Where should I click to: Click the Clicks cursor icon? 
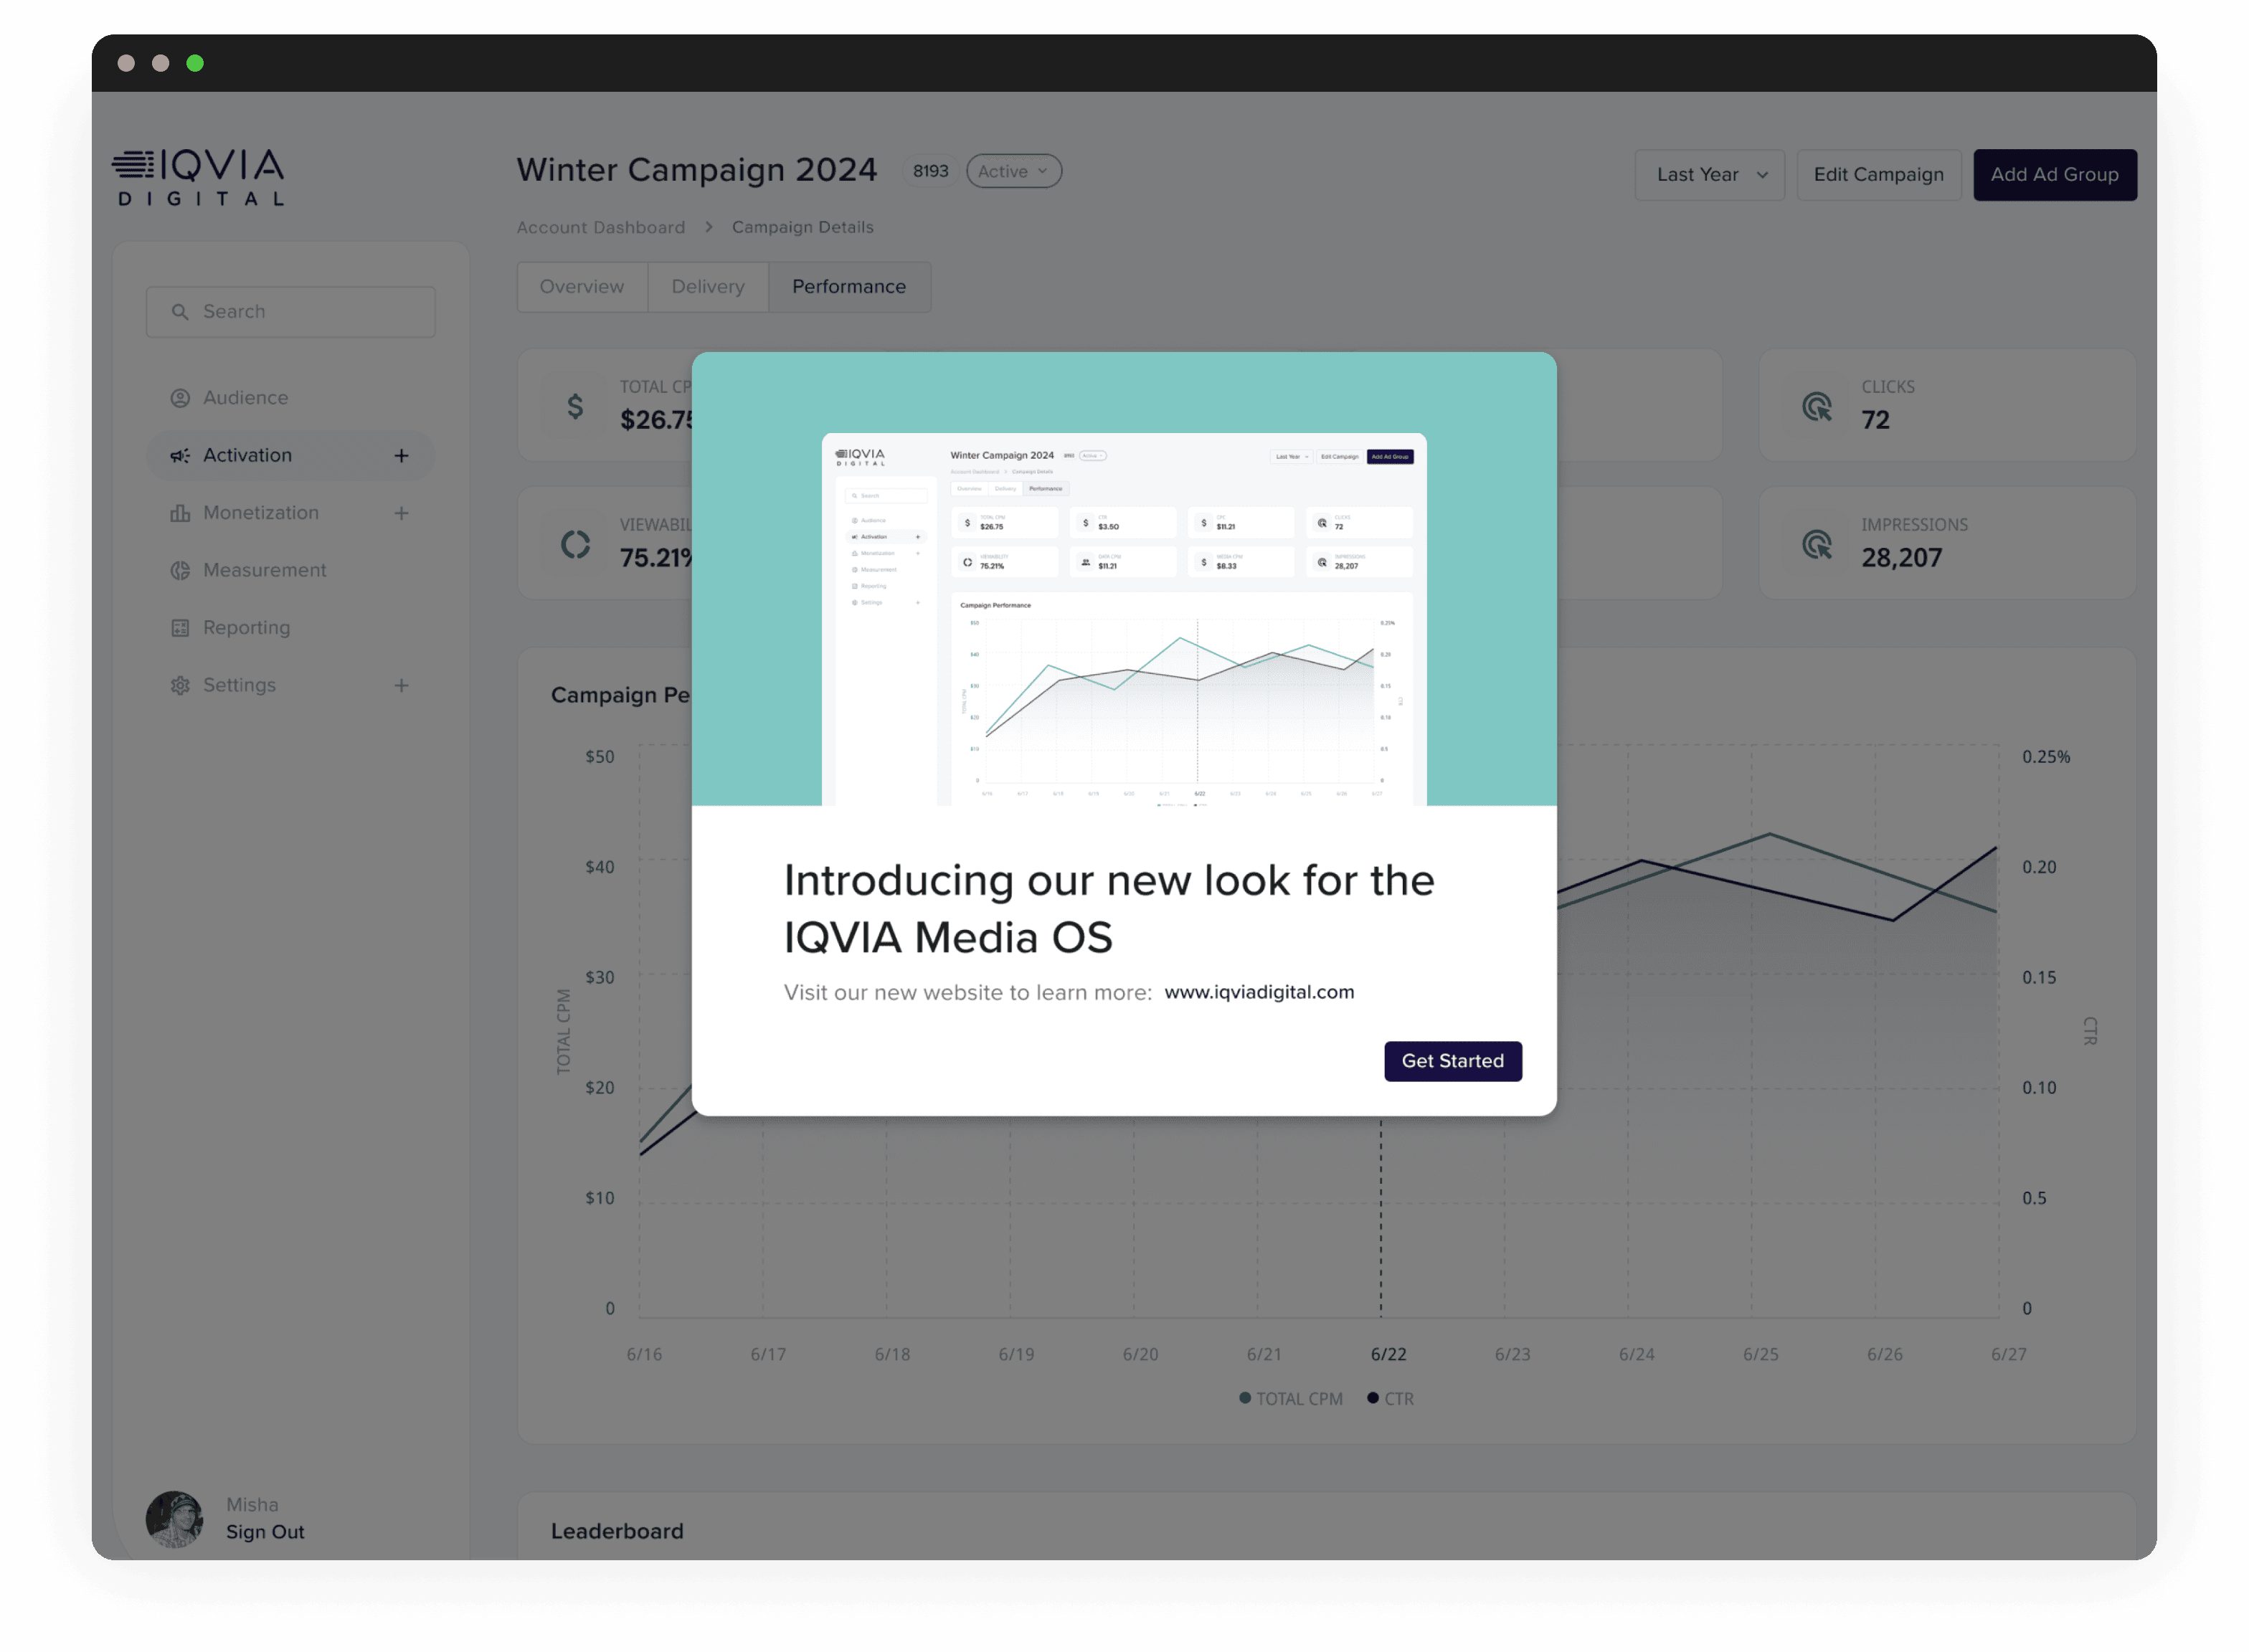click(1817, 406)
